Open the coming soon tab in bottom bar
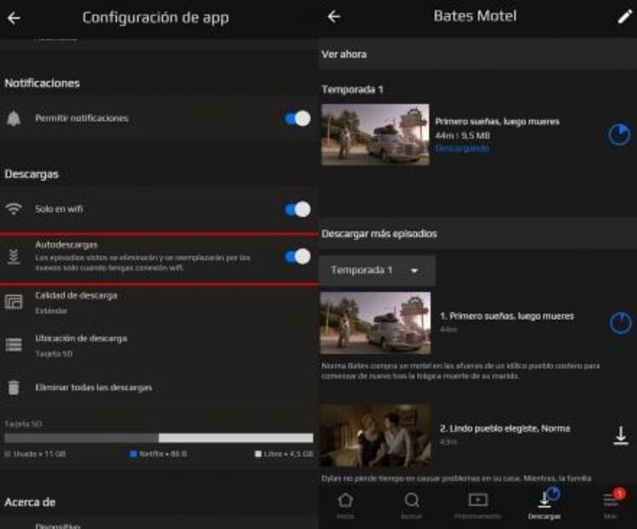This screenshot has height=529, width=637. click(x=478, y=504)
